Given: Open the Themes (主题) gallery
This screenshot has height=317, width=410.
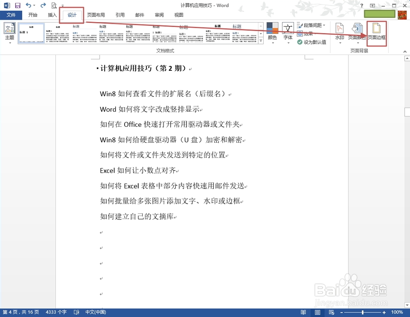Looking at the screenshot, I should 10,33.
